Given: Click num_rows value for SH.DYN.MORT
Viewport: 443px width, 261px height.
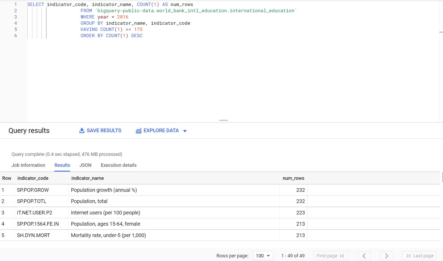Looking at the screenshot, I should (x=300, y=235).
